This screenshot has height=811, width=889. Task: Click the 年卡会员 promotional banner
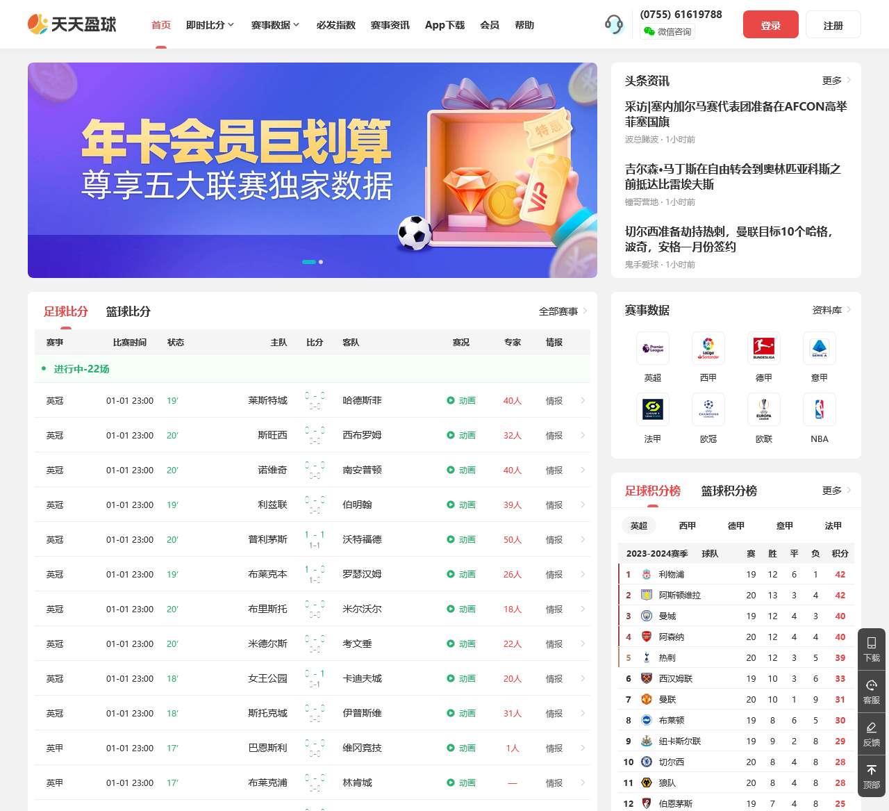[313, 170]
